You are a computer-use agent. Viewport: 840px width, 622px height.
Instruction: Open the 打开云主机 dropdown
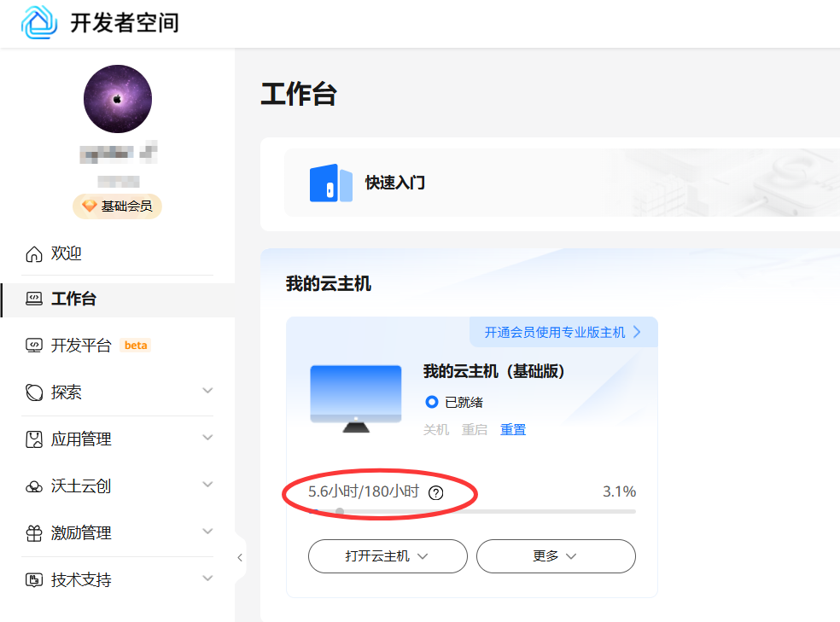(388, 555)
